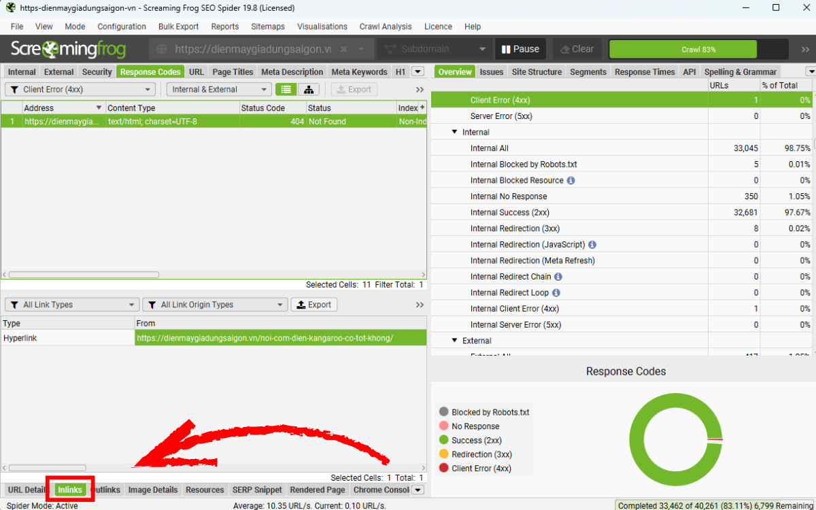This screenshot has width=816, height=510.
Task: Open the Subdomain crawl mode dropdown
Action: [434, 49]
